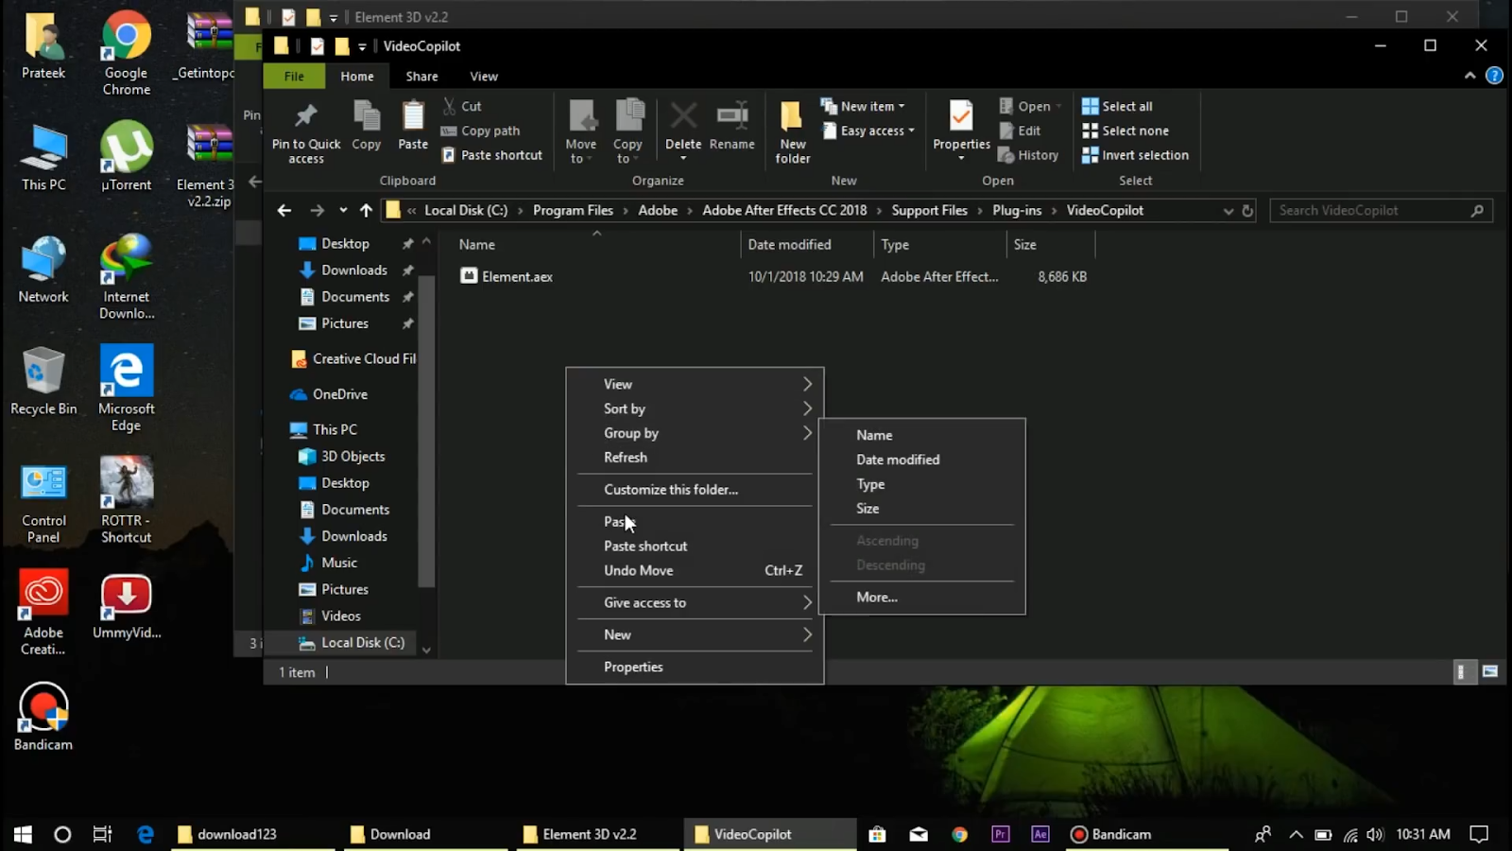1512x851 pixels.
Task: Click the Delete X icon
Action: 683,116
